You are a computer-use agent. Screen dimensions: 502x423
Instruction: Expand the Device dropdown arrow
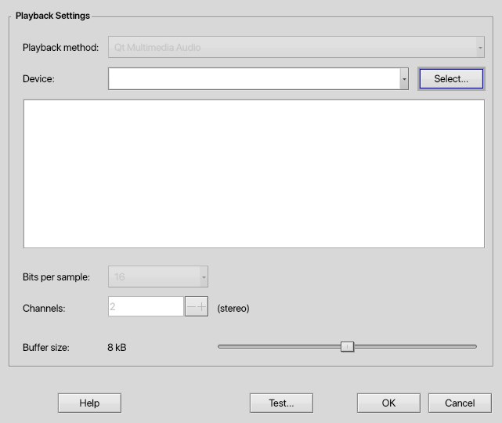click(404, 79)
